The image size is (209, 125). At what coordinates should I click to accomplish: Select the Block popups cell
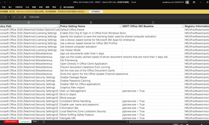coord(91,98)
